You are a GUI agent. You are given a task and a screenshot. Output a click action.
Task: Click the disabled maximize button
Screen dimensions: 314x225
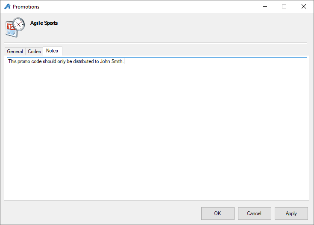tap(284, 6)
